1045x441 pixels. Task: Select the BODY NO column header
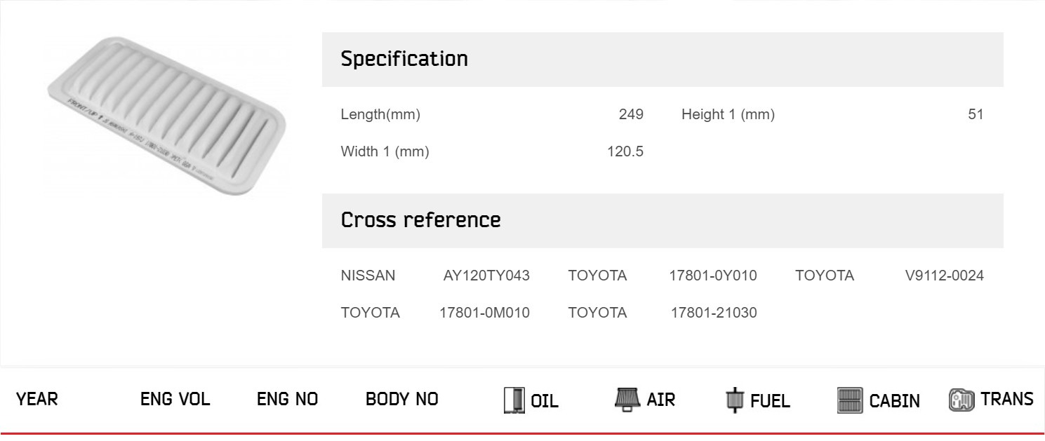[402, 399]
